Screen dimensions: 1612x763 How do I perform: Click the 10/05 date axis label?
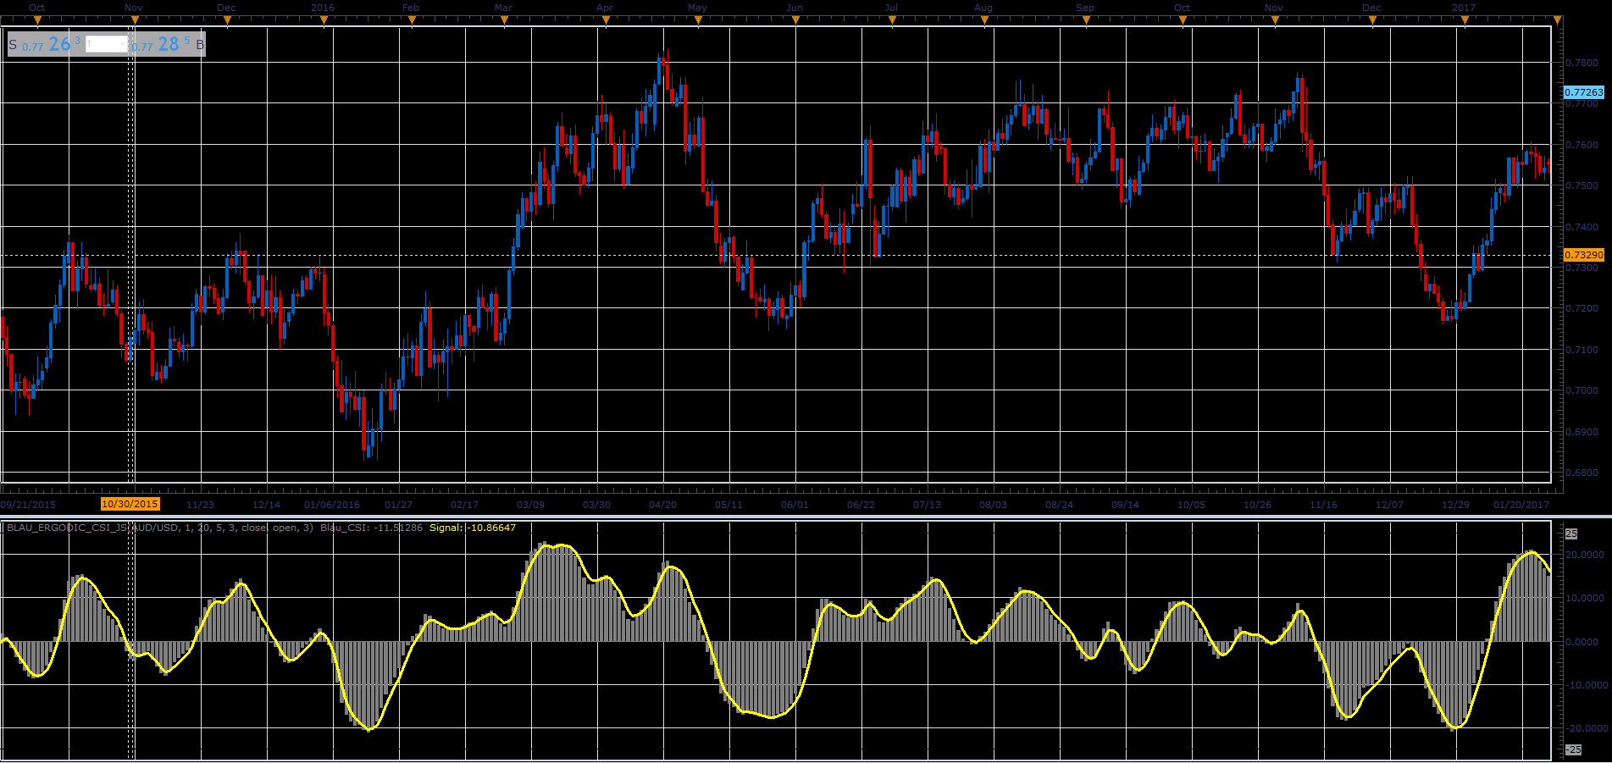point(1191,505)
